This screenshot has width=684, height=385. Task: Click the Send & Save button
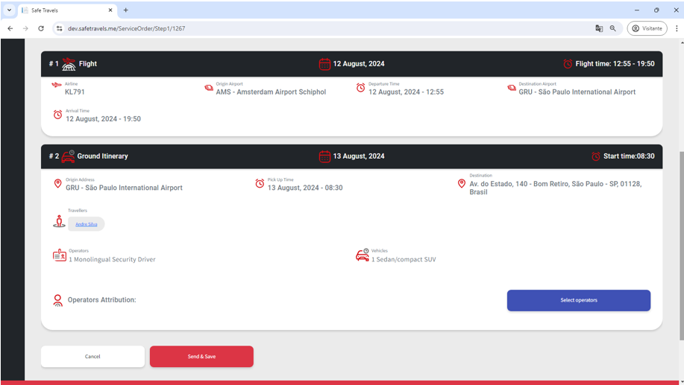(201, 357)
